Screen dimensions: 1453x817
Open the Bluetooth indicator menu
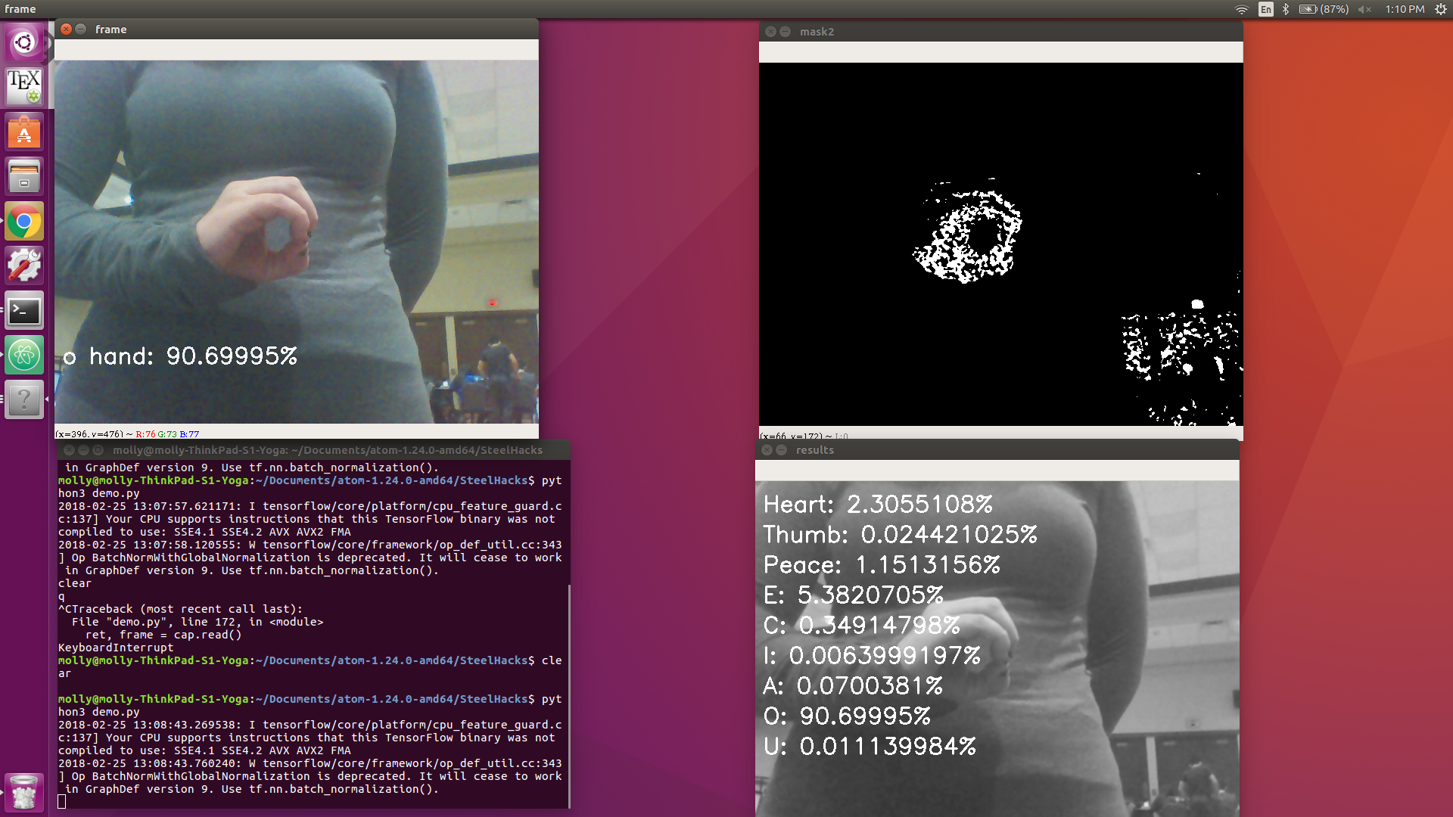(1286, 10)
